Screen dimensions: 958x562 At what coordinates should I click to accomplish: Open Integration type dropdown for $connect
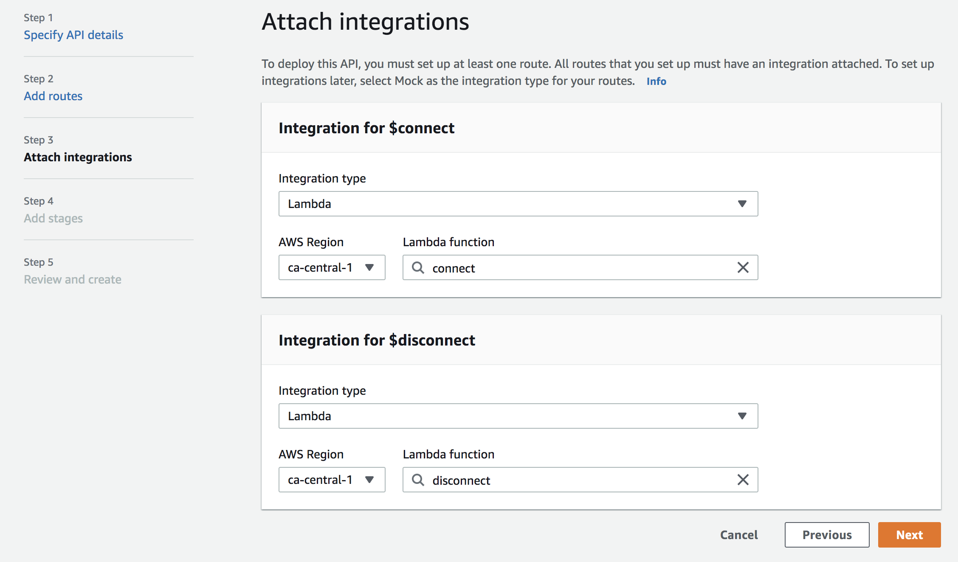pos(518,204)
